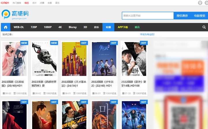Click HOT badge on 庭外 card

click(x=144, y=43)
